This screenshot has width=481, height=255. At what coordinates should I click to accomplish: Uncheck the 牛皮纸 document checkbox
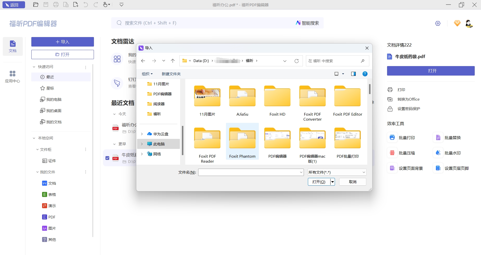point(107,158)
